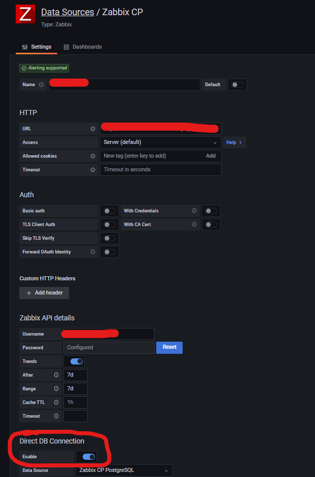Click the URL field info icon

point(92,128)
